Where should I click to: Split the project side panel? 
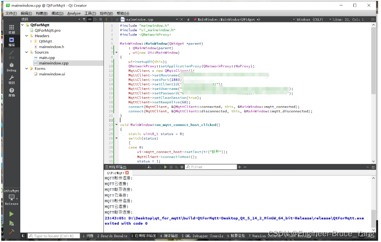[x=95, y=19]
